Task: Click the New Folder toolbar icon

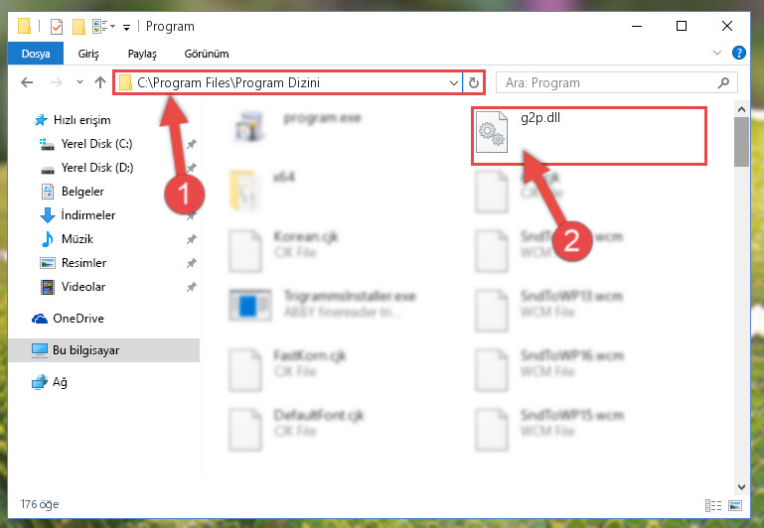Action: (x=78, y=26)
